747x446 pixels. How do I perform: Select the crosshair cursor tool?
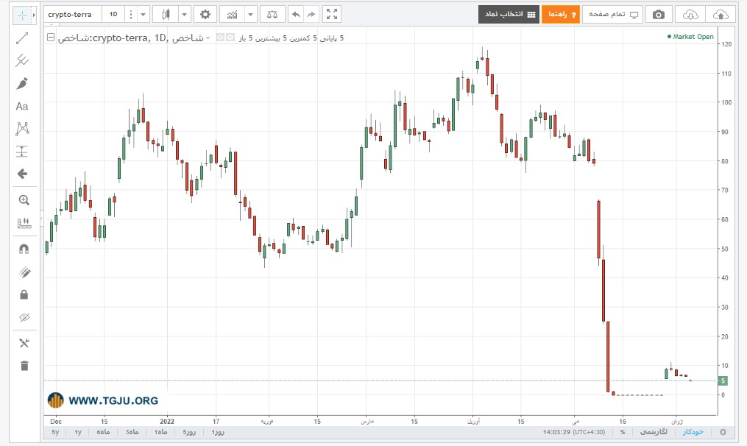(22, 15)
